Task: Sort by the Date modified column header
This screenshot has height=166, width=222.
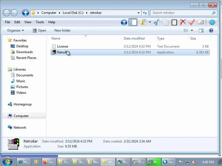Action: (x=134, y=38)
